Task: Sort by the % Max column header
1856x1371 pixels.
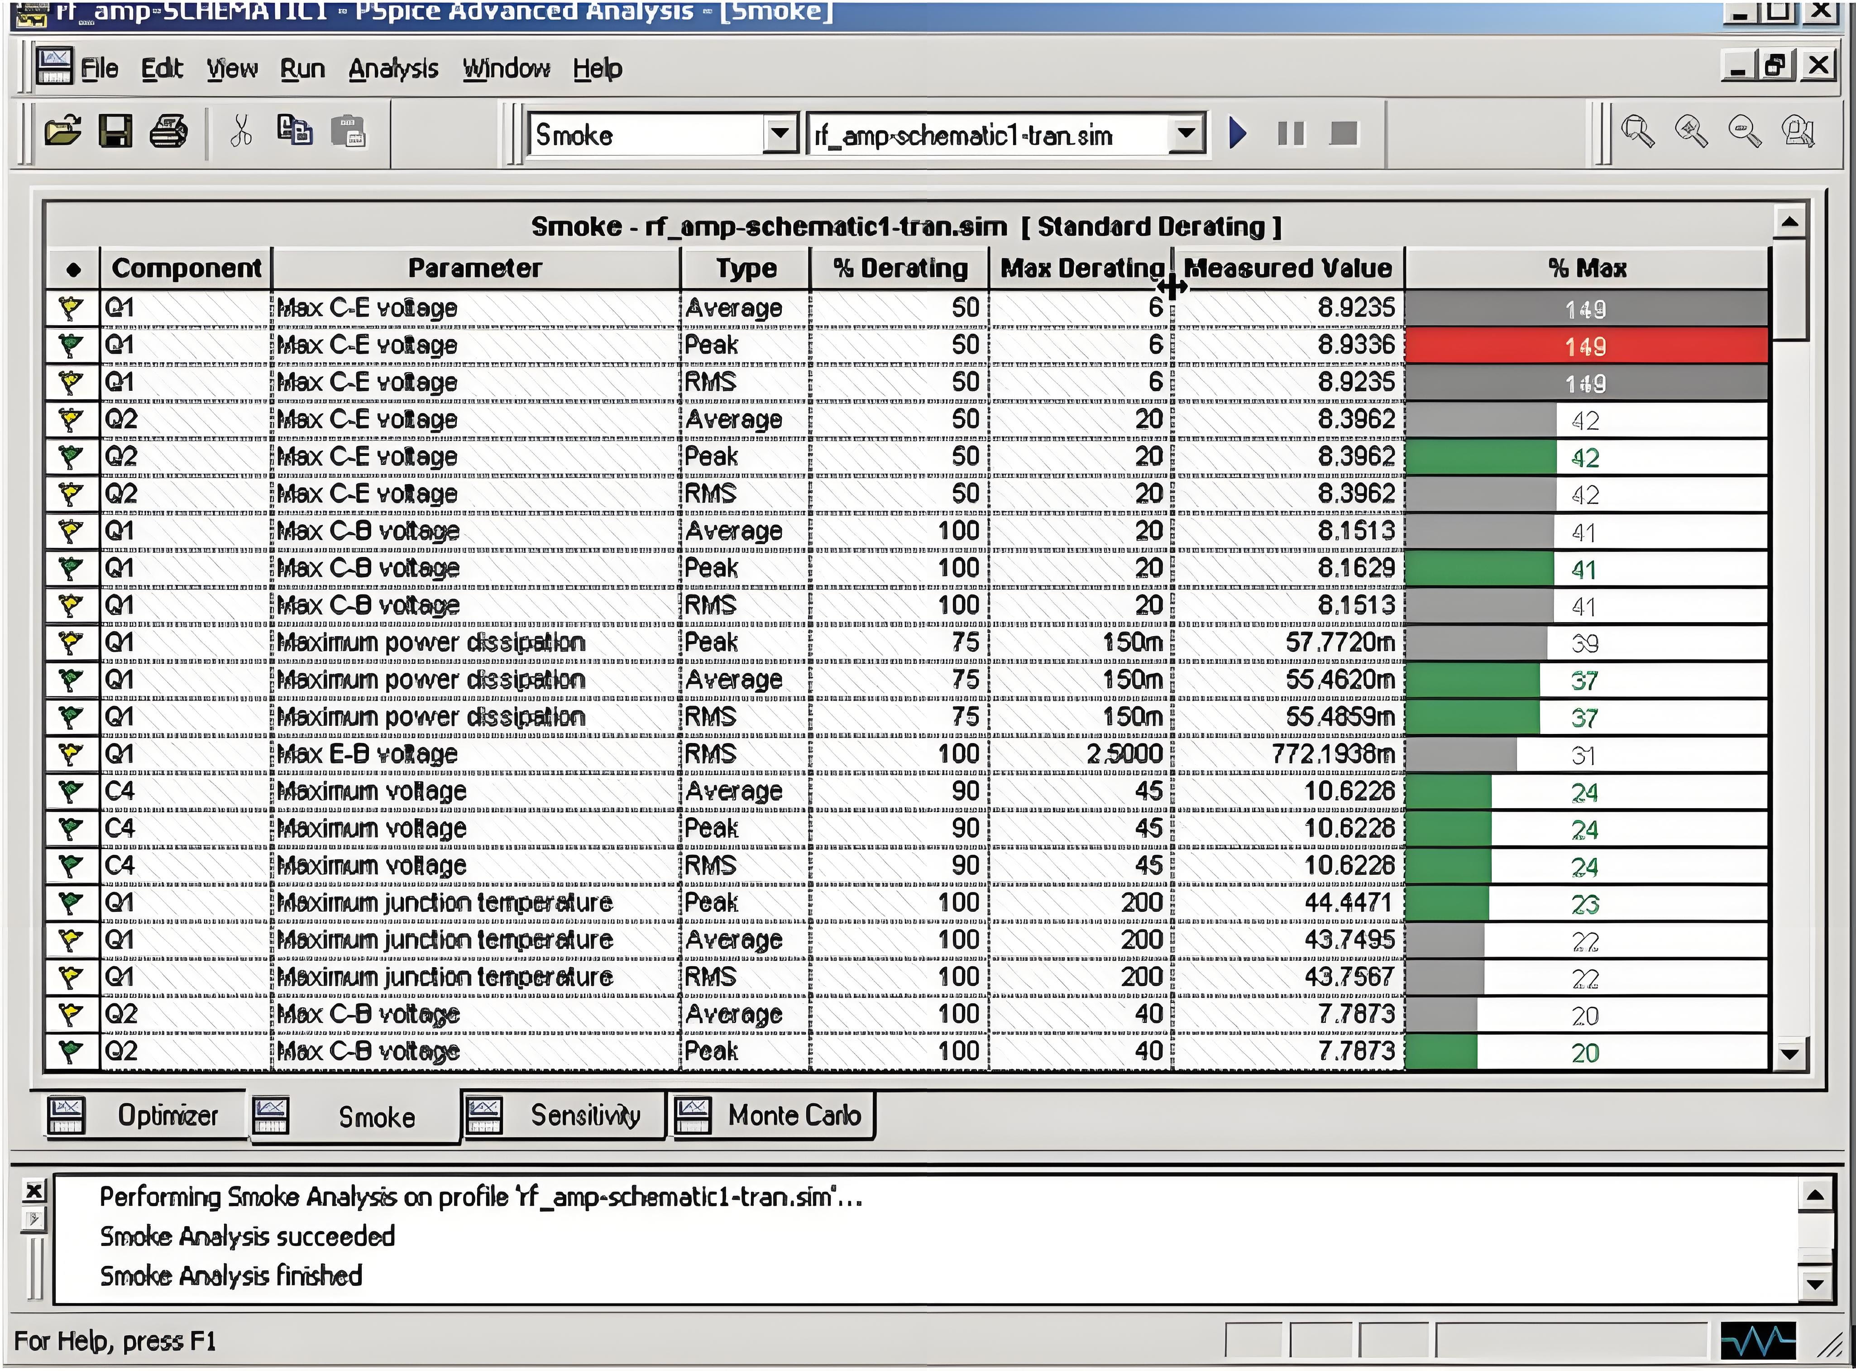Action: tap(1587, 269)
